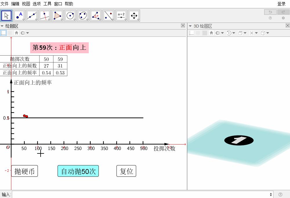The height and width of the screenshot is (198, 290).
Task: Click the 抛硬币 button
Action: tap(25, 171)
